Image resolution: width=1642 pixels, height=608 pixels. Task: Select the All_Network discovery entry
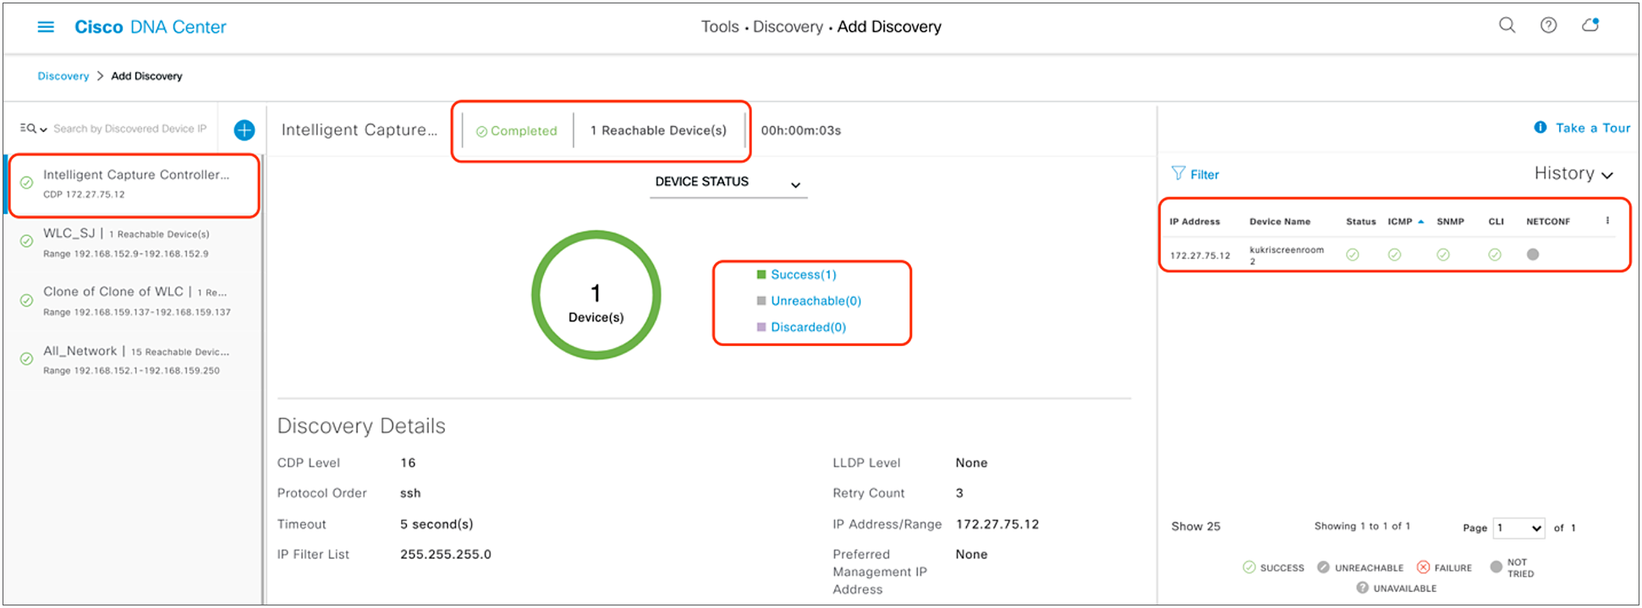tap(135, 359)
